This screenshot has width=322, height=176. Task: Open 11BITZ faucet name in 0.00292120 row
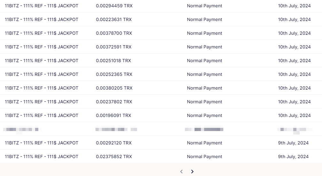(42, 143)
